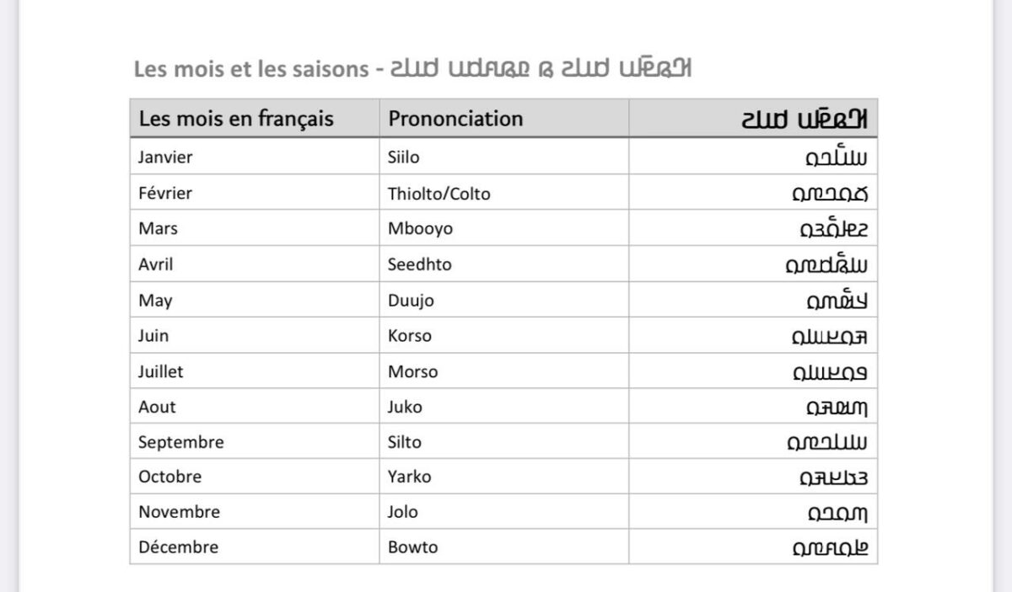The height and width of the screenshot is (592, 1012).
Task: Click the 'Décembre' month cell
Action: 178,547
